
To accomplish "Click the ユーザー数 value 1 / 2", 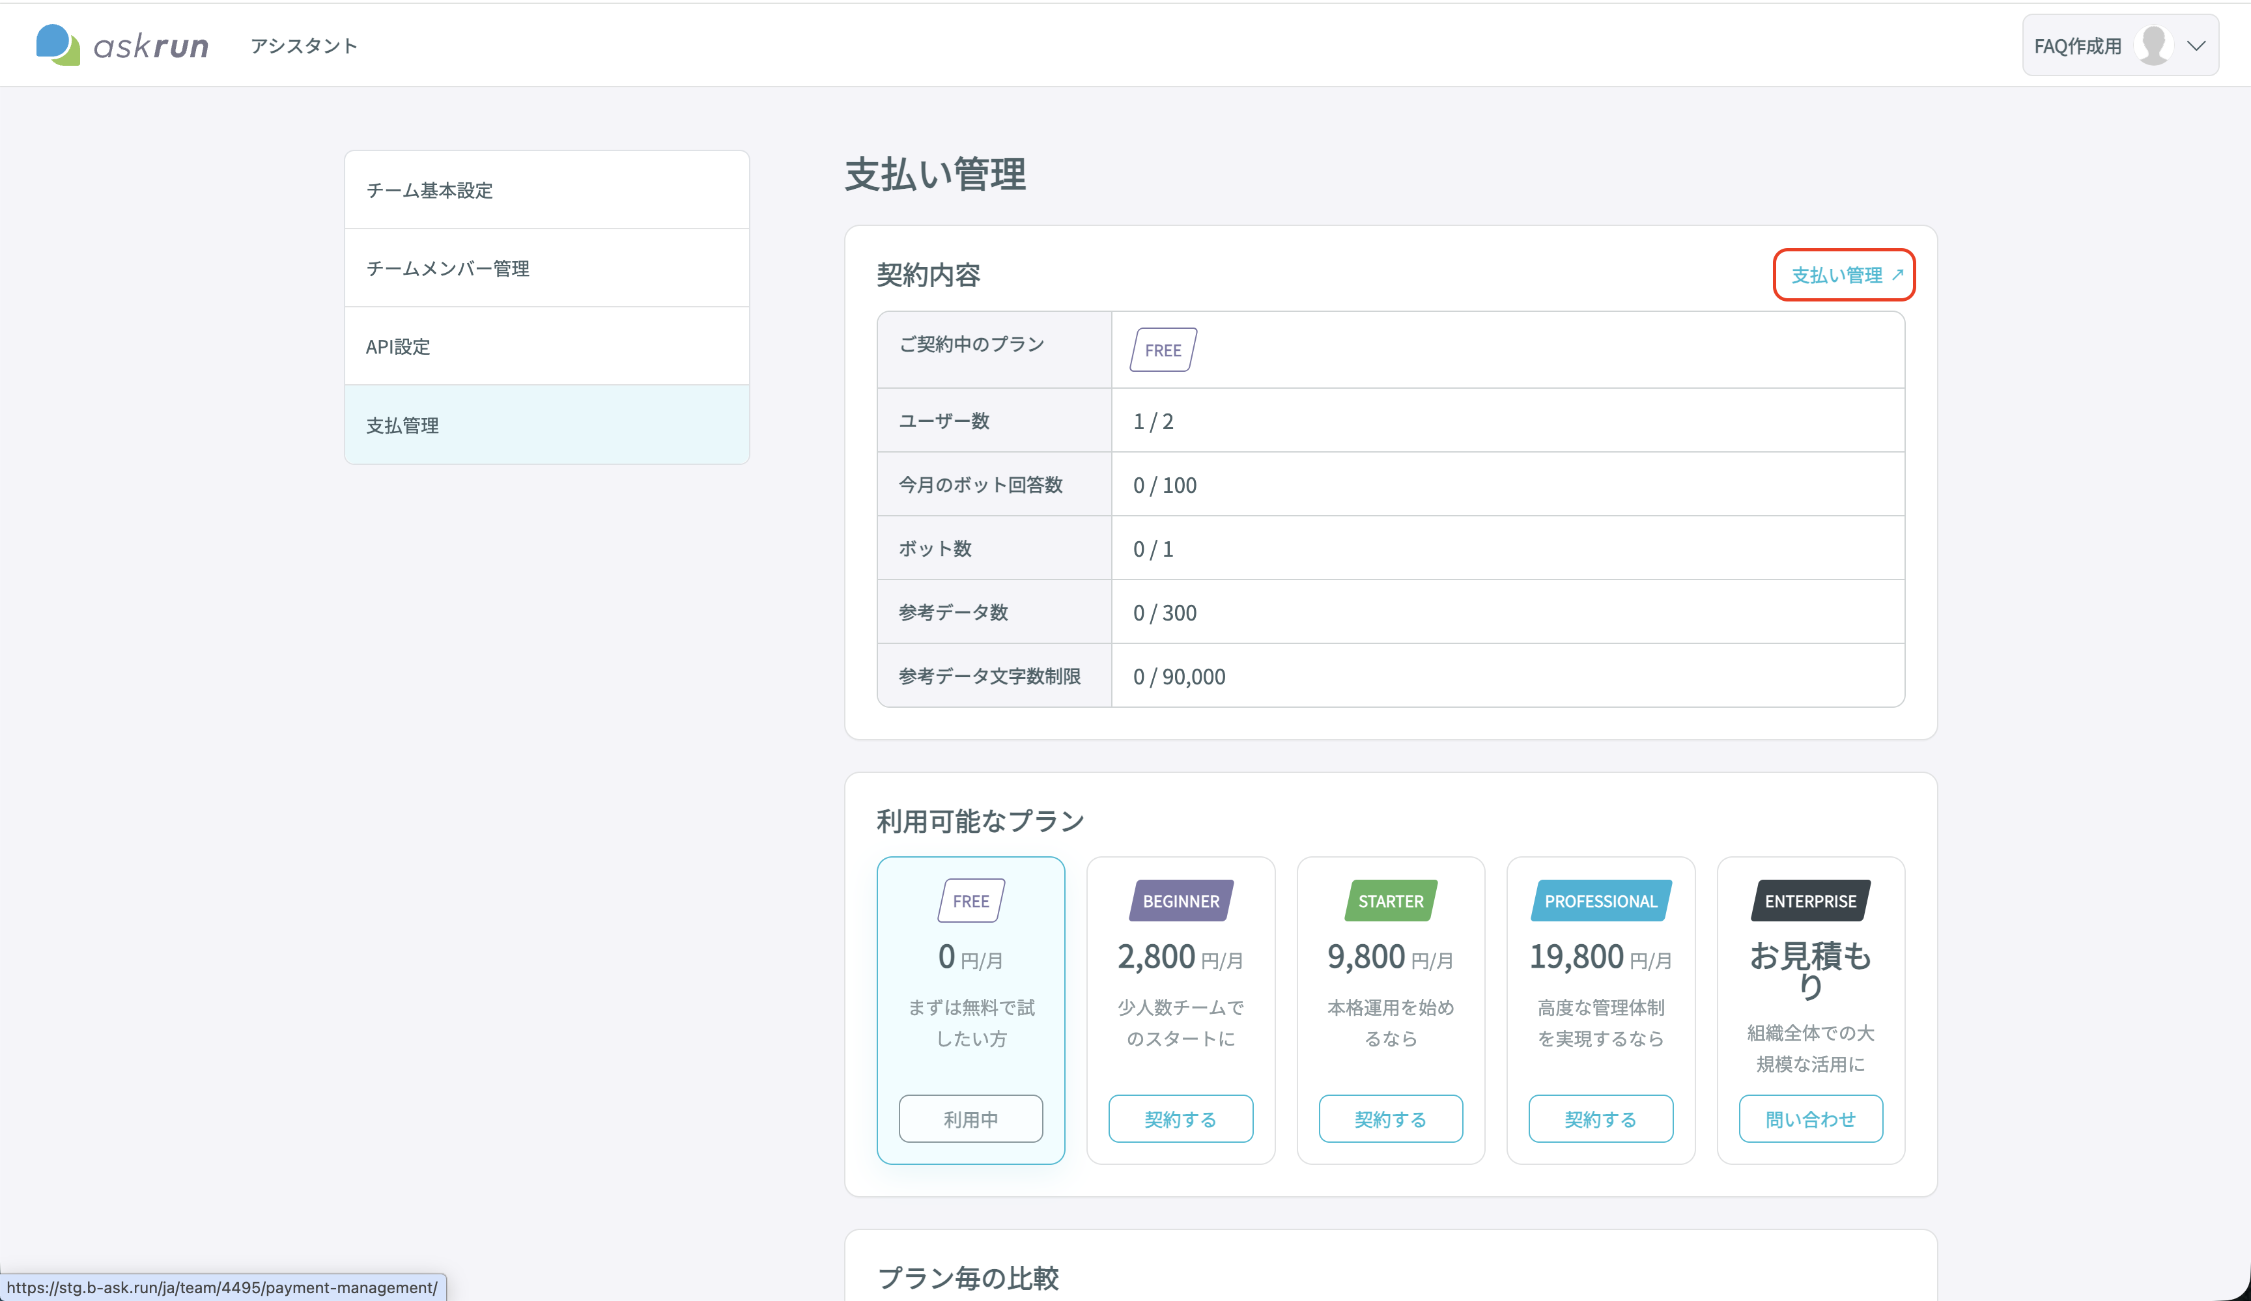I will (x=1154, y=421).
